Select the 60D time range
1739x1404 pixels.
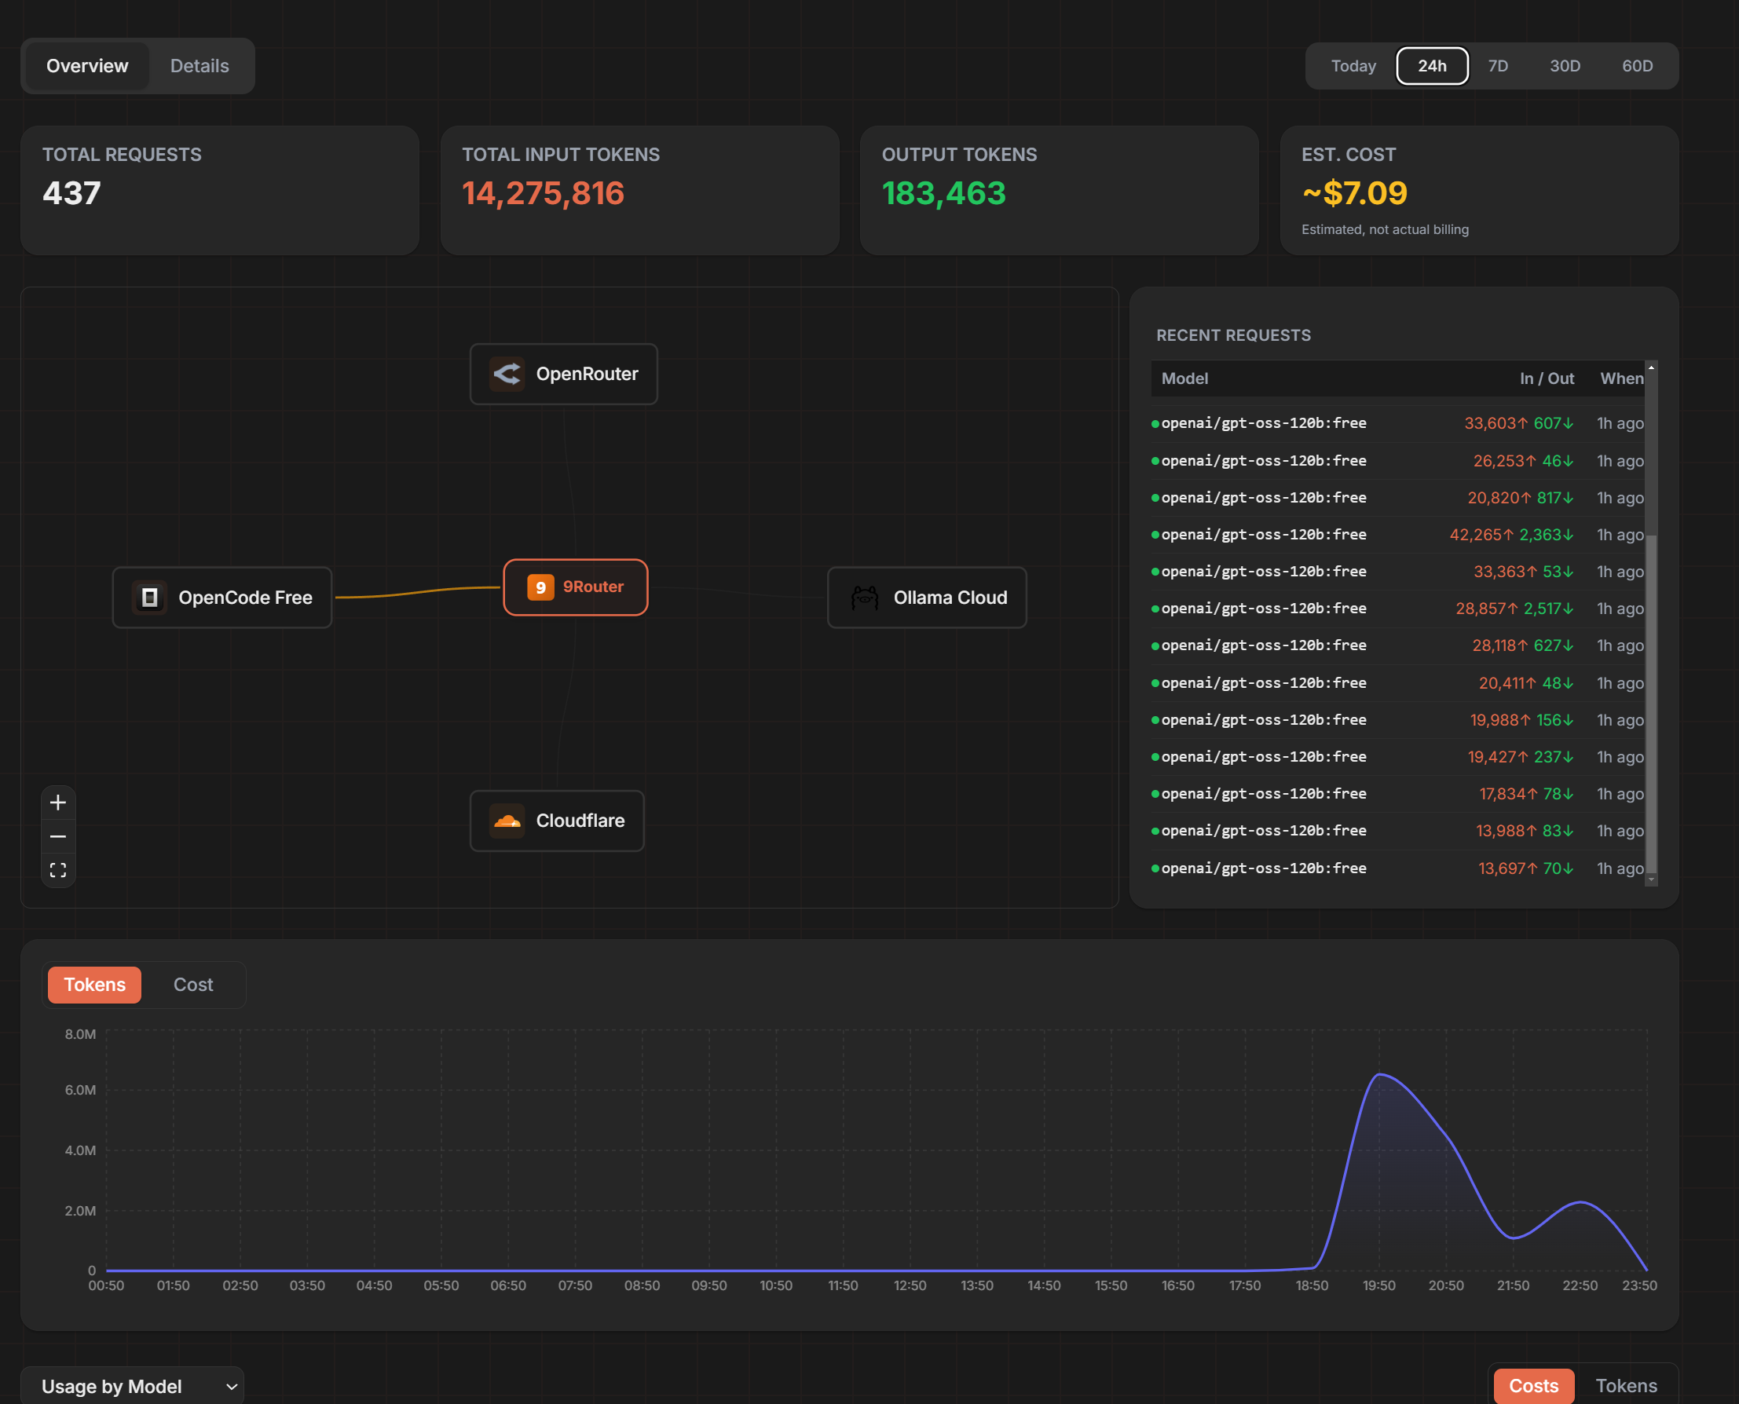coord(1637,66)
